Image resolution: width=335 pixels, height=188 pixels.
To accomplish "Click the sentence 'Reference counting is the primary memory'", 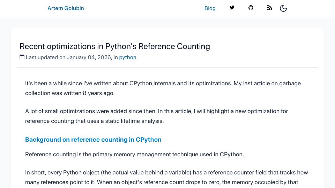I will click(x=134, y=154).
